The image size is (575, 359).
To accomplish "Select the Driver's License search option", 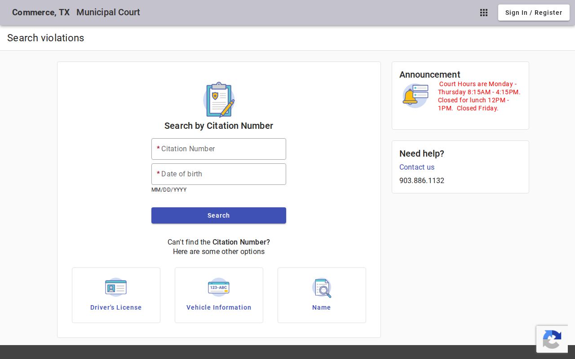I will [x=116, y=295].
